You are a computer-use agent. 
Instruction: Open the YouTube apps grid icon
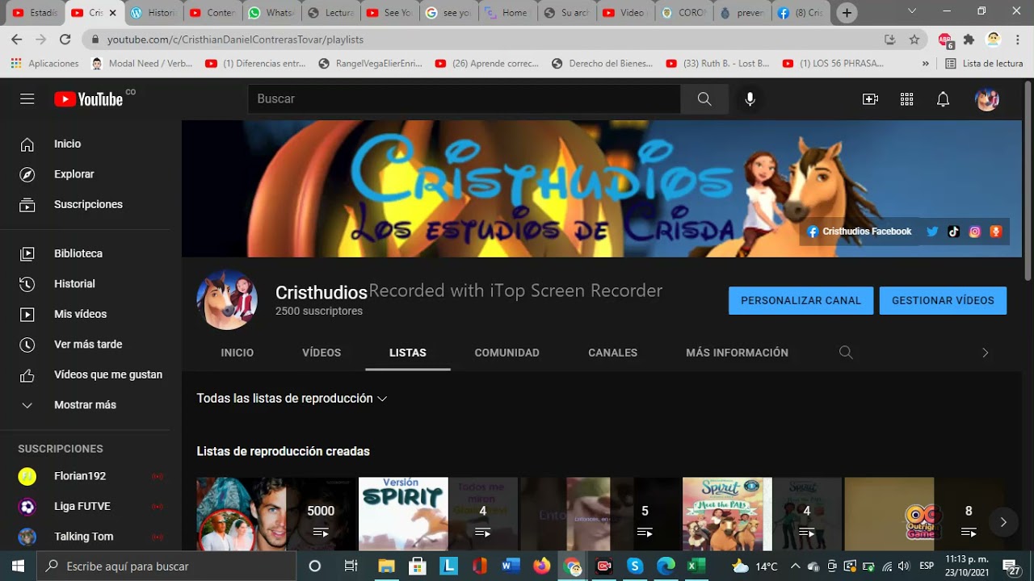[906, 99]
